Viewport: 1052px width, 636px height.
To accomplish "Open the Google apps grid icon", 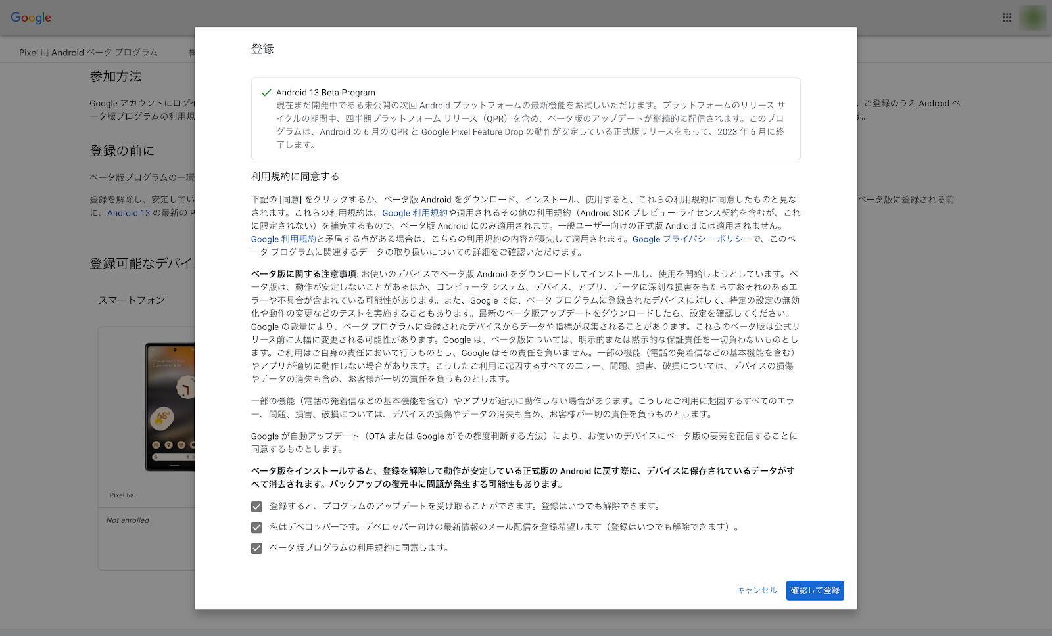I will [x=1007, y=18].
